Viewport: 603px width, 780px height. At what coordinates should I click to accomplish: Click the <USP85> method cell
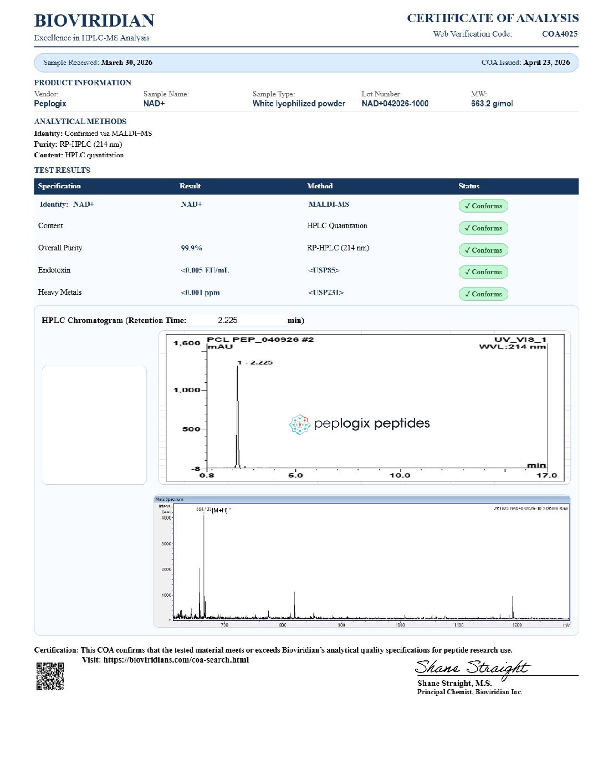tap(324, 270)
